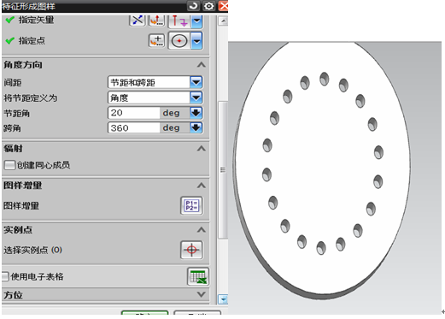
Task: Open the 图样增量 P1= P2= icon
Action: 191,205
